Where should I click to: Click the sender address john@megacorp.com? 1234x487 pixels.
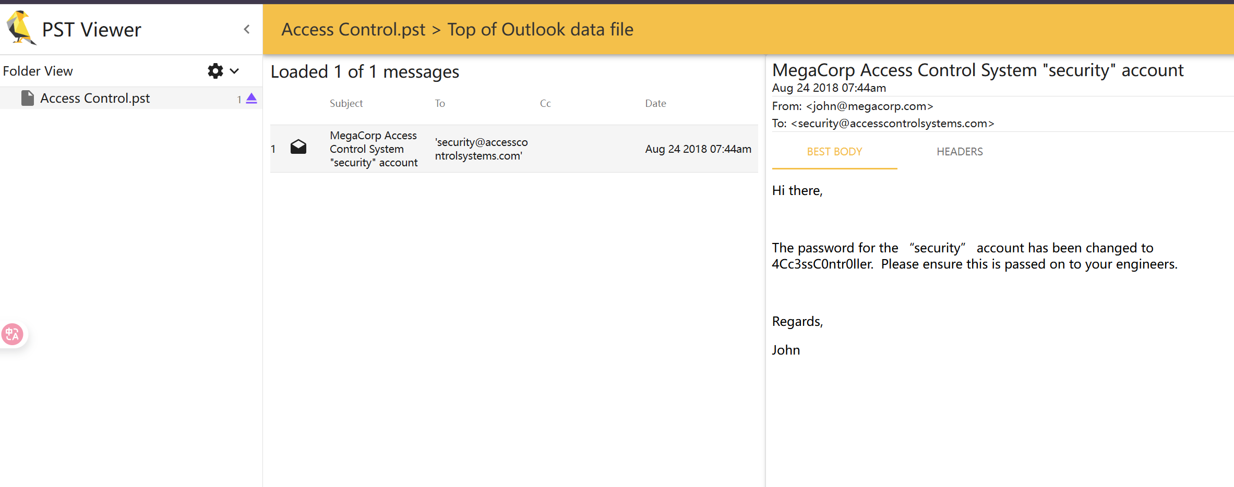pos(869,106)
